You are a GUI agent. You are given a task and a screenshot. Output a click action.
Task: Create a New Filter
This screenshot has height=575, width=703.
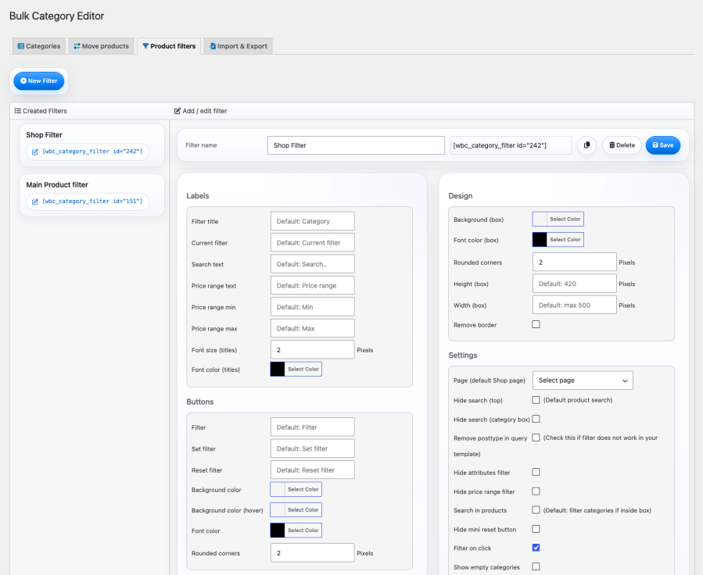39,81
